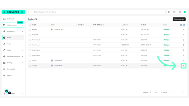Click the Comptabilité document icon

[4, 69]
